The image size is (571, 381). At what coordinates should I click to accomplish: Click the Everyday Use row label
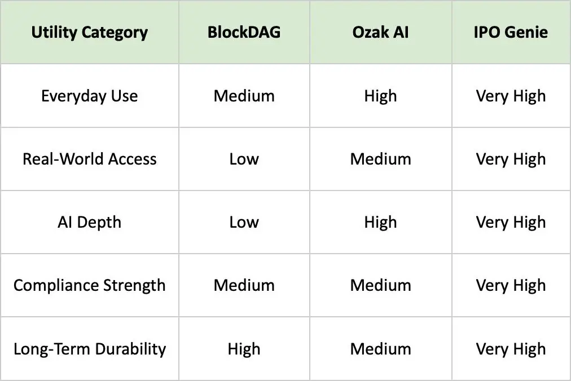[x=90, y=96]
